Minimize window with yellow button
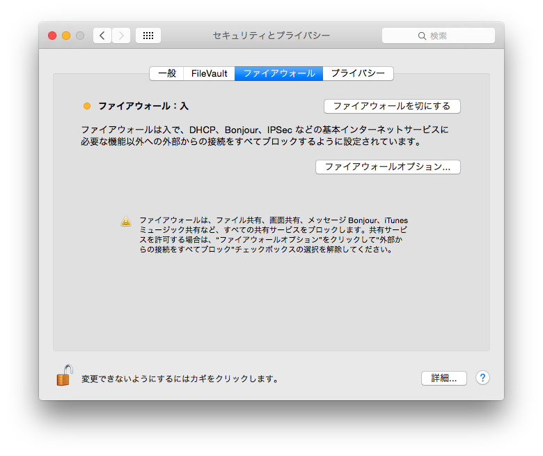 [66, 36]
